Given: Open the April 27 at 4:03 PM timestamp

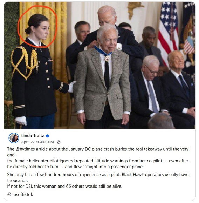Looking at the screenshot, I should click(x=37, y=142).
